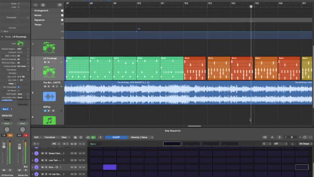Open the 64 Steps pattern length dropdown
Viewport: 314px width, 177px height.
click(x=306, y=144)
